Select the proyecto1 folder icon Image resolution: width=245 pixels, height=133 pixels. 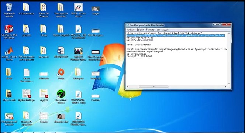[44, 52]
